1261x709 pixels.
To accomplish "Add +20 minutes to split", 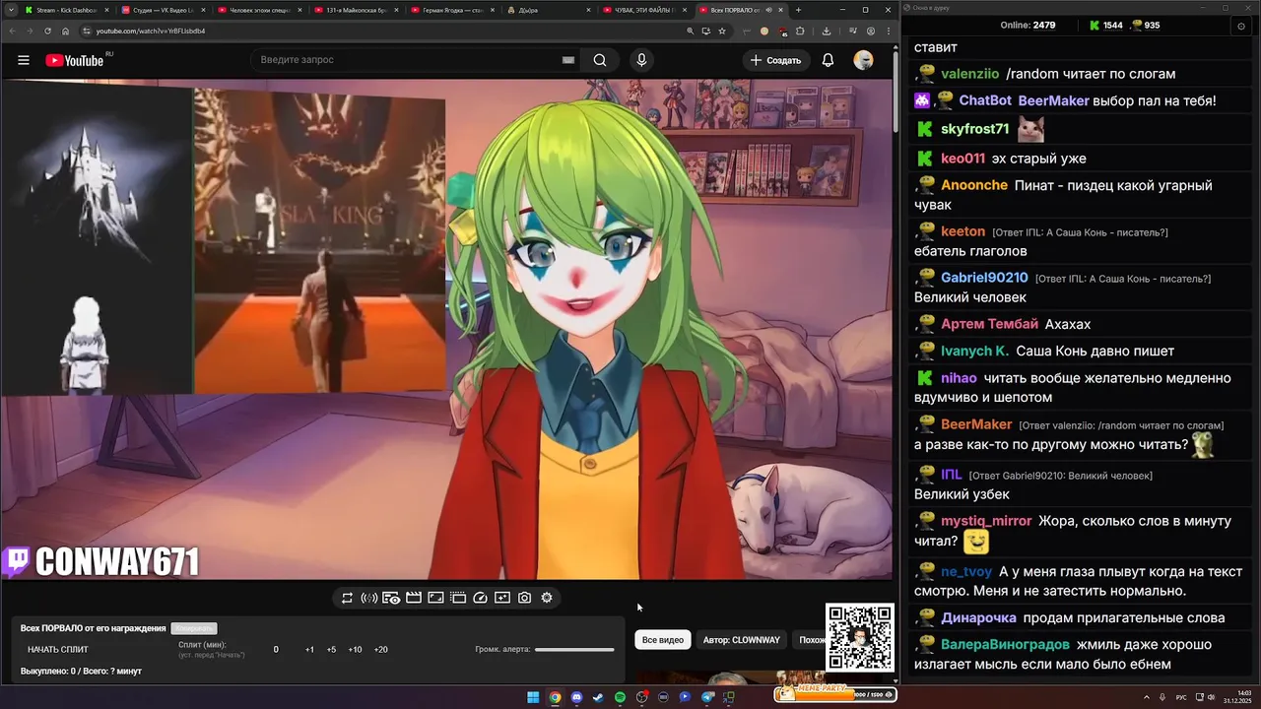I will click(381, 650).
